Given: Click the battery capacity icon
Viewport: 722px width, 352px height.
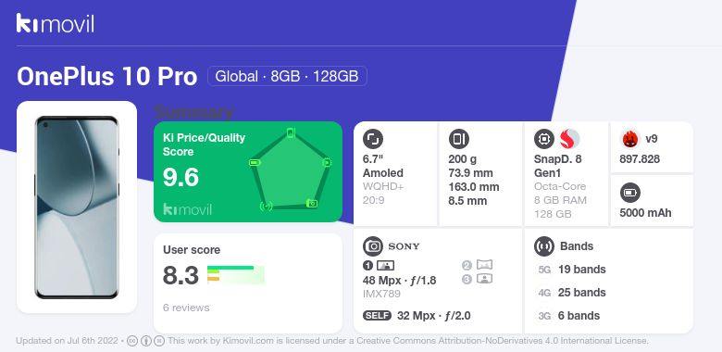Looking at the screenshot, I should (x=630, y=193).
